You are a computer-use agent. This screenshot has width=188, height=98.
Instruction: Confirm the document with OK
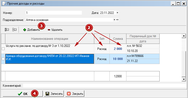click(23, 94)
